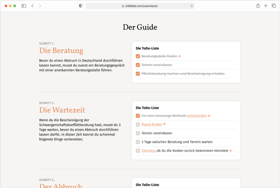Show the tab overview icon
This screenshot has height=188, width=280.
click(274, 6)
